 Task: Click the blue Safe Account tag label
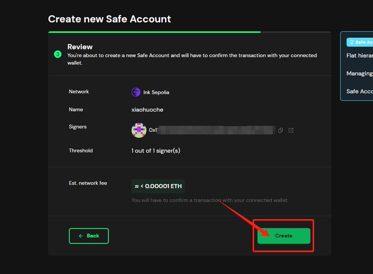coord(360,42)
